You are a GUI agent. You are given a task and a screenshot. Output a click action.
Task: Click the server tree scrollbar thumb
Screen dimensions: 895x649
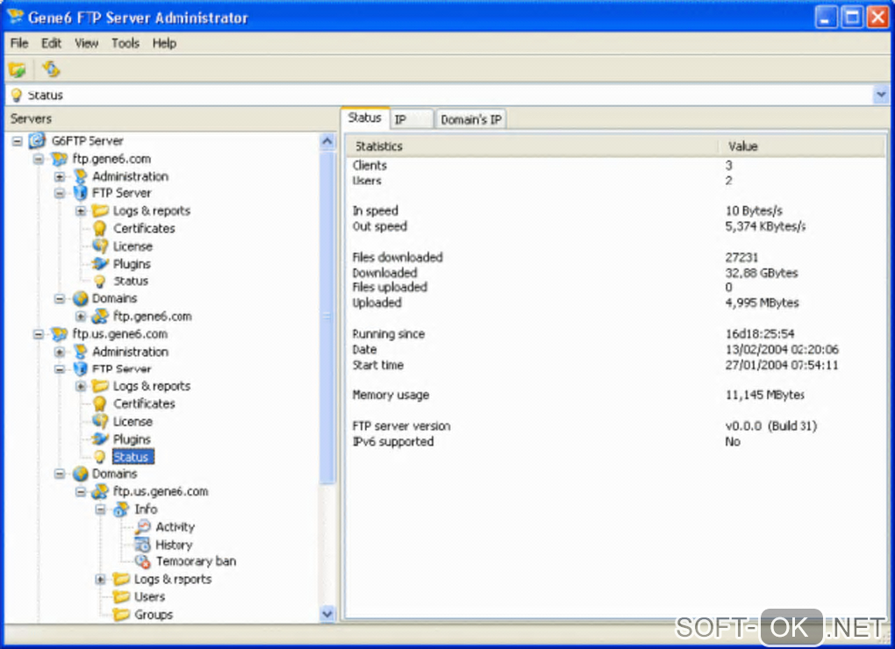click(x=327, y=317)
